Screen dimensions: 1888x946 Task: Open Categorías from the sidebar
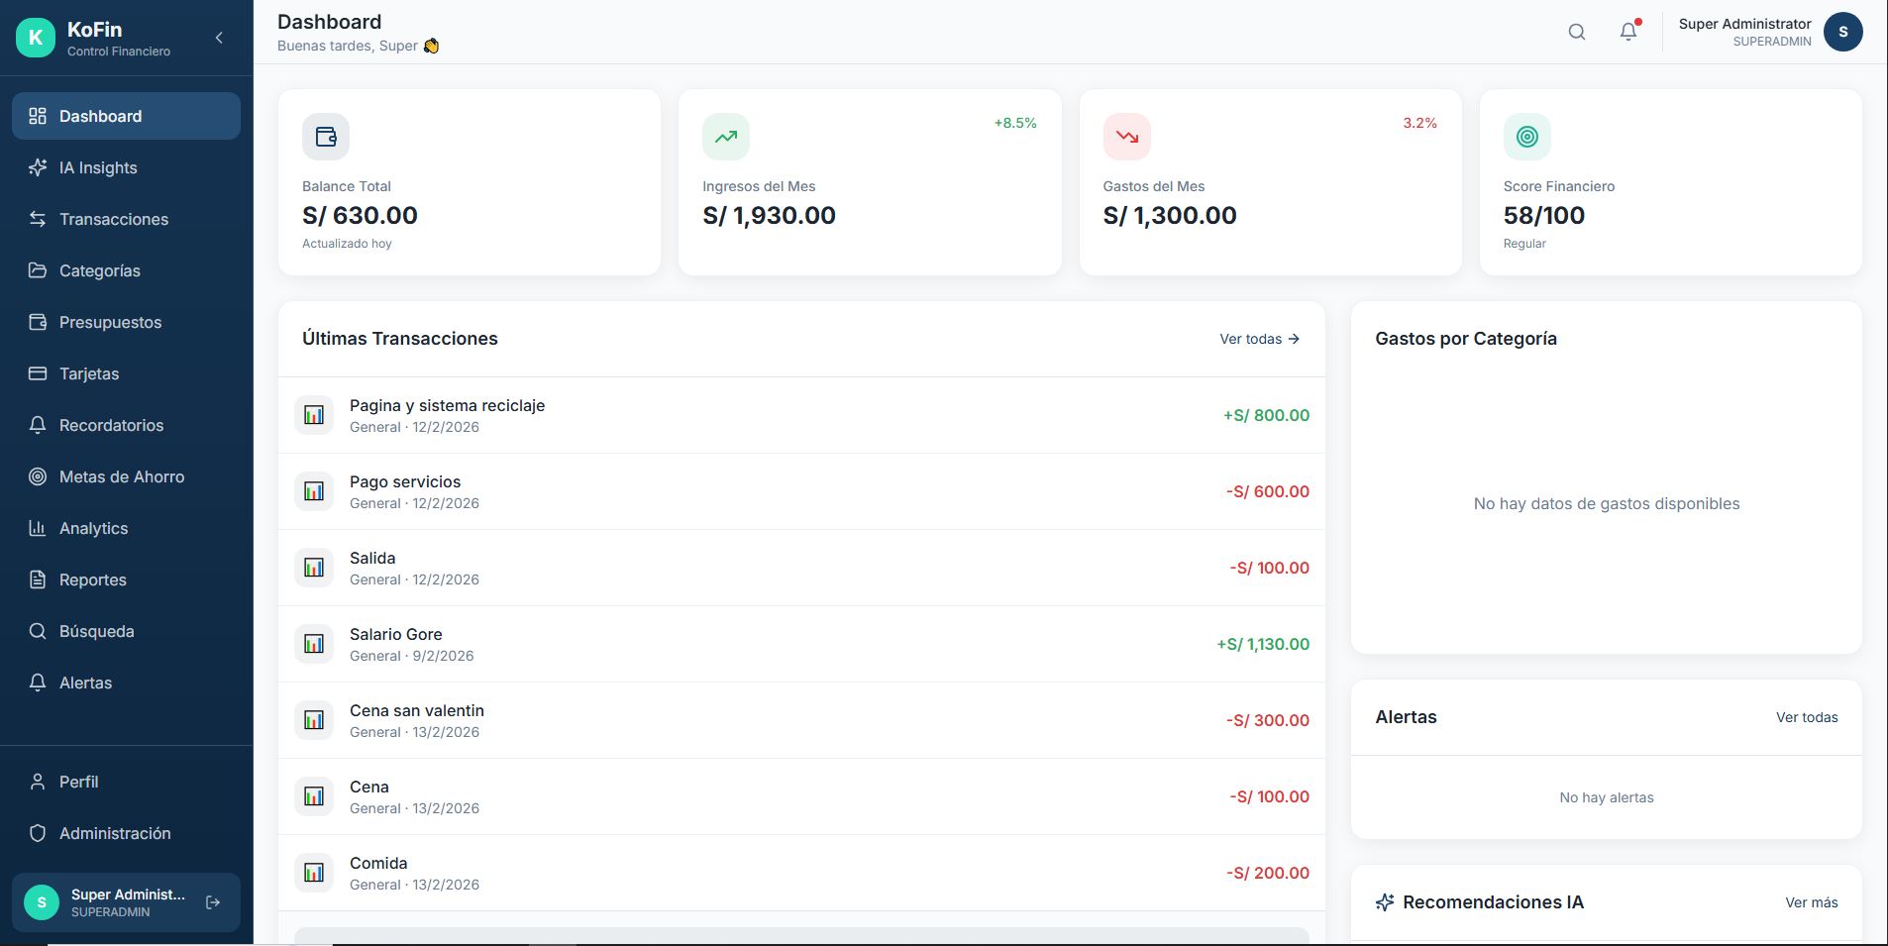[x=99, y=270]
